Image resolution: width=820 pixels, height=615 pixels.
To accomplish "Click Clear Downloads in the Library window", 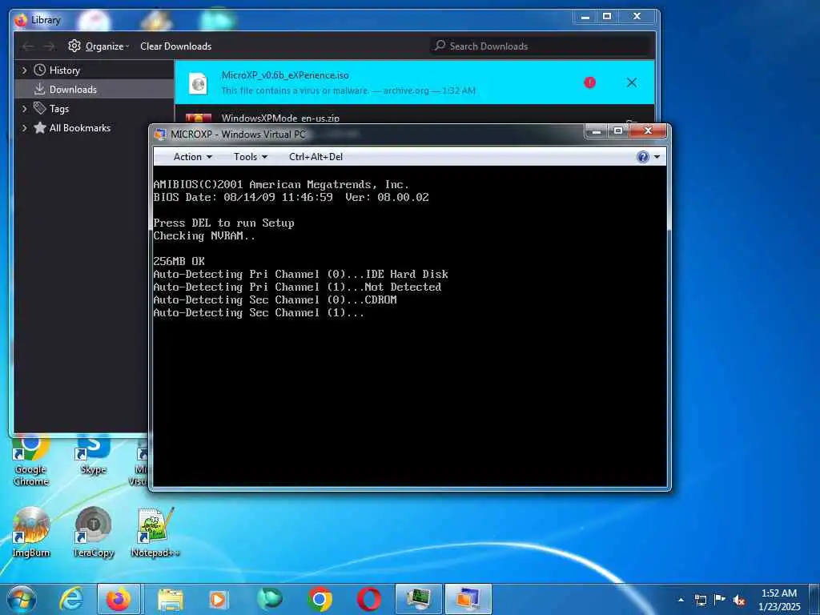I will point(175,46).
